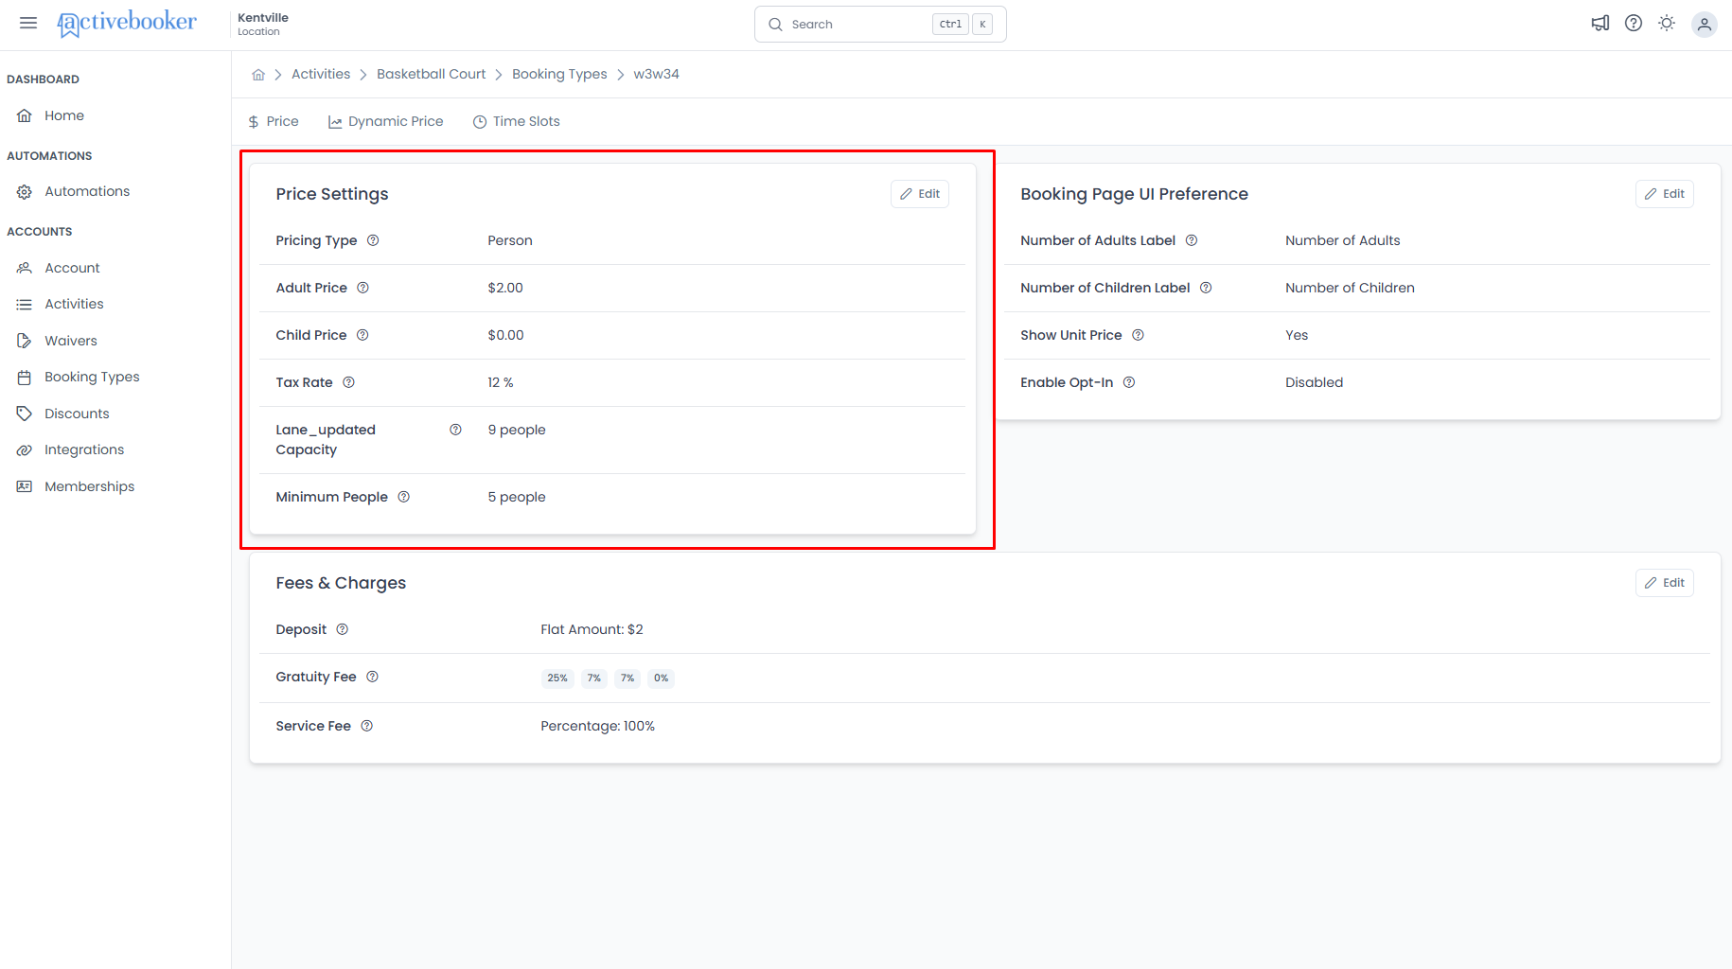Screen dimensions: 1732x969
Task: Click the 25% gratuity badge
Action: (x=557, y=678)
